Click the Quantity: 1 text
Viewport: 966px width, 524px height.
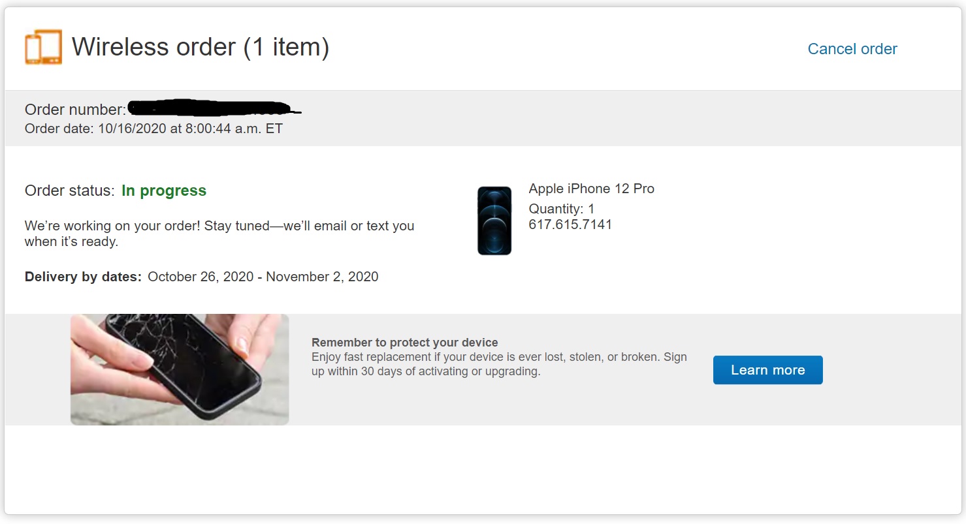(562, 209)
